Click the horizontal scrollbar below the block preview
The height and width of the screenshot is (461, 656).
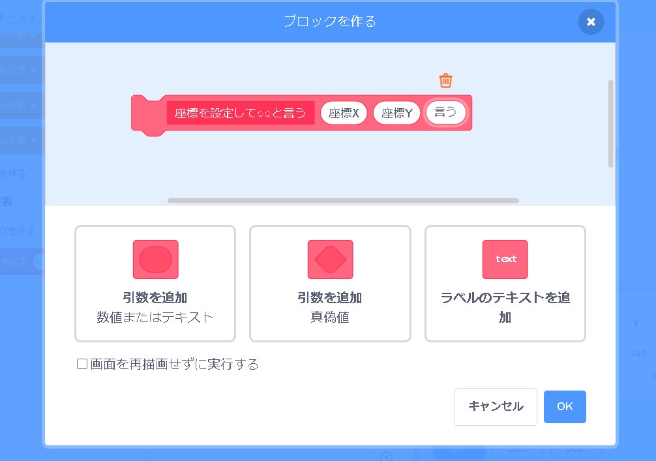pyautogui.click(x=343, y=200)
